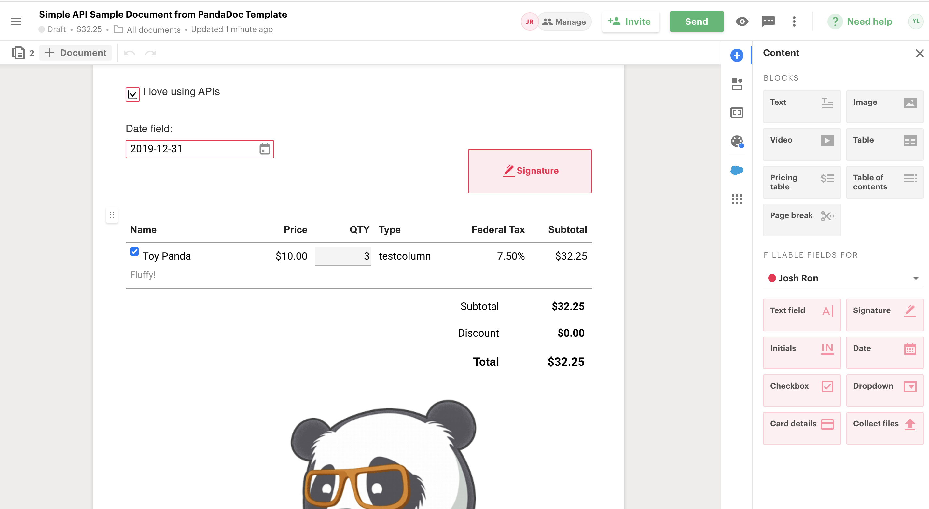The image size is (929, 509).
Task: Select the Table block
Action: [x=885, y=144]
